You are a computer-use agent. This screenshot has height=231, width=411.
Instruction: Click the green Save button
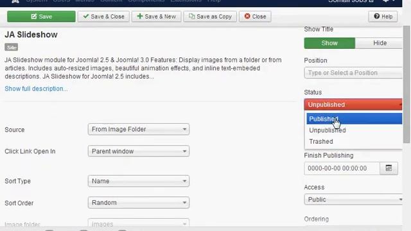(41, 17)
